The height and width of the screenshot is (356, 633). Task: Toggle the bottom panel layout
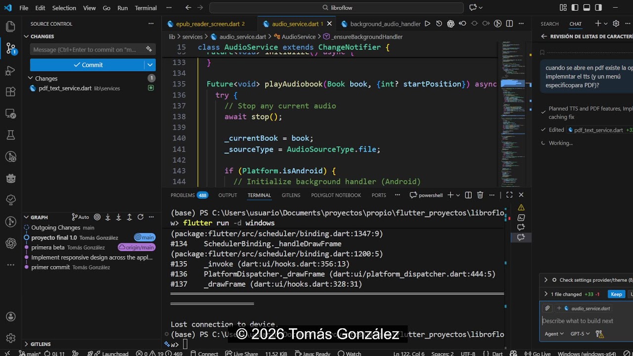click(587, 7)
